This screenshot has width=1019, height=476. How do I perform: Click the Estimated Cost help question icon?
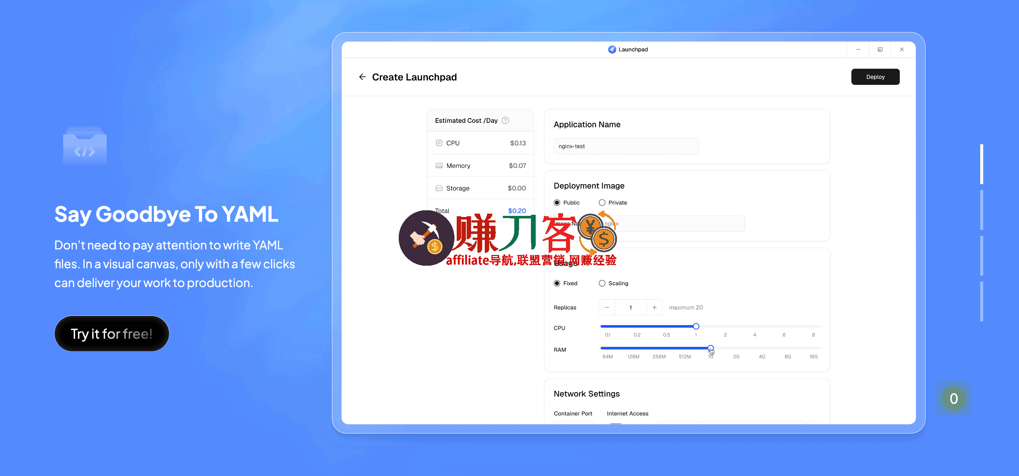point(505,121)
